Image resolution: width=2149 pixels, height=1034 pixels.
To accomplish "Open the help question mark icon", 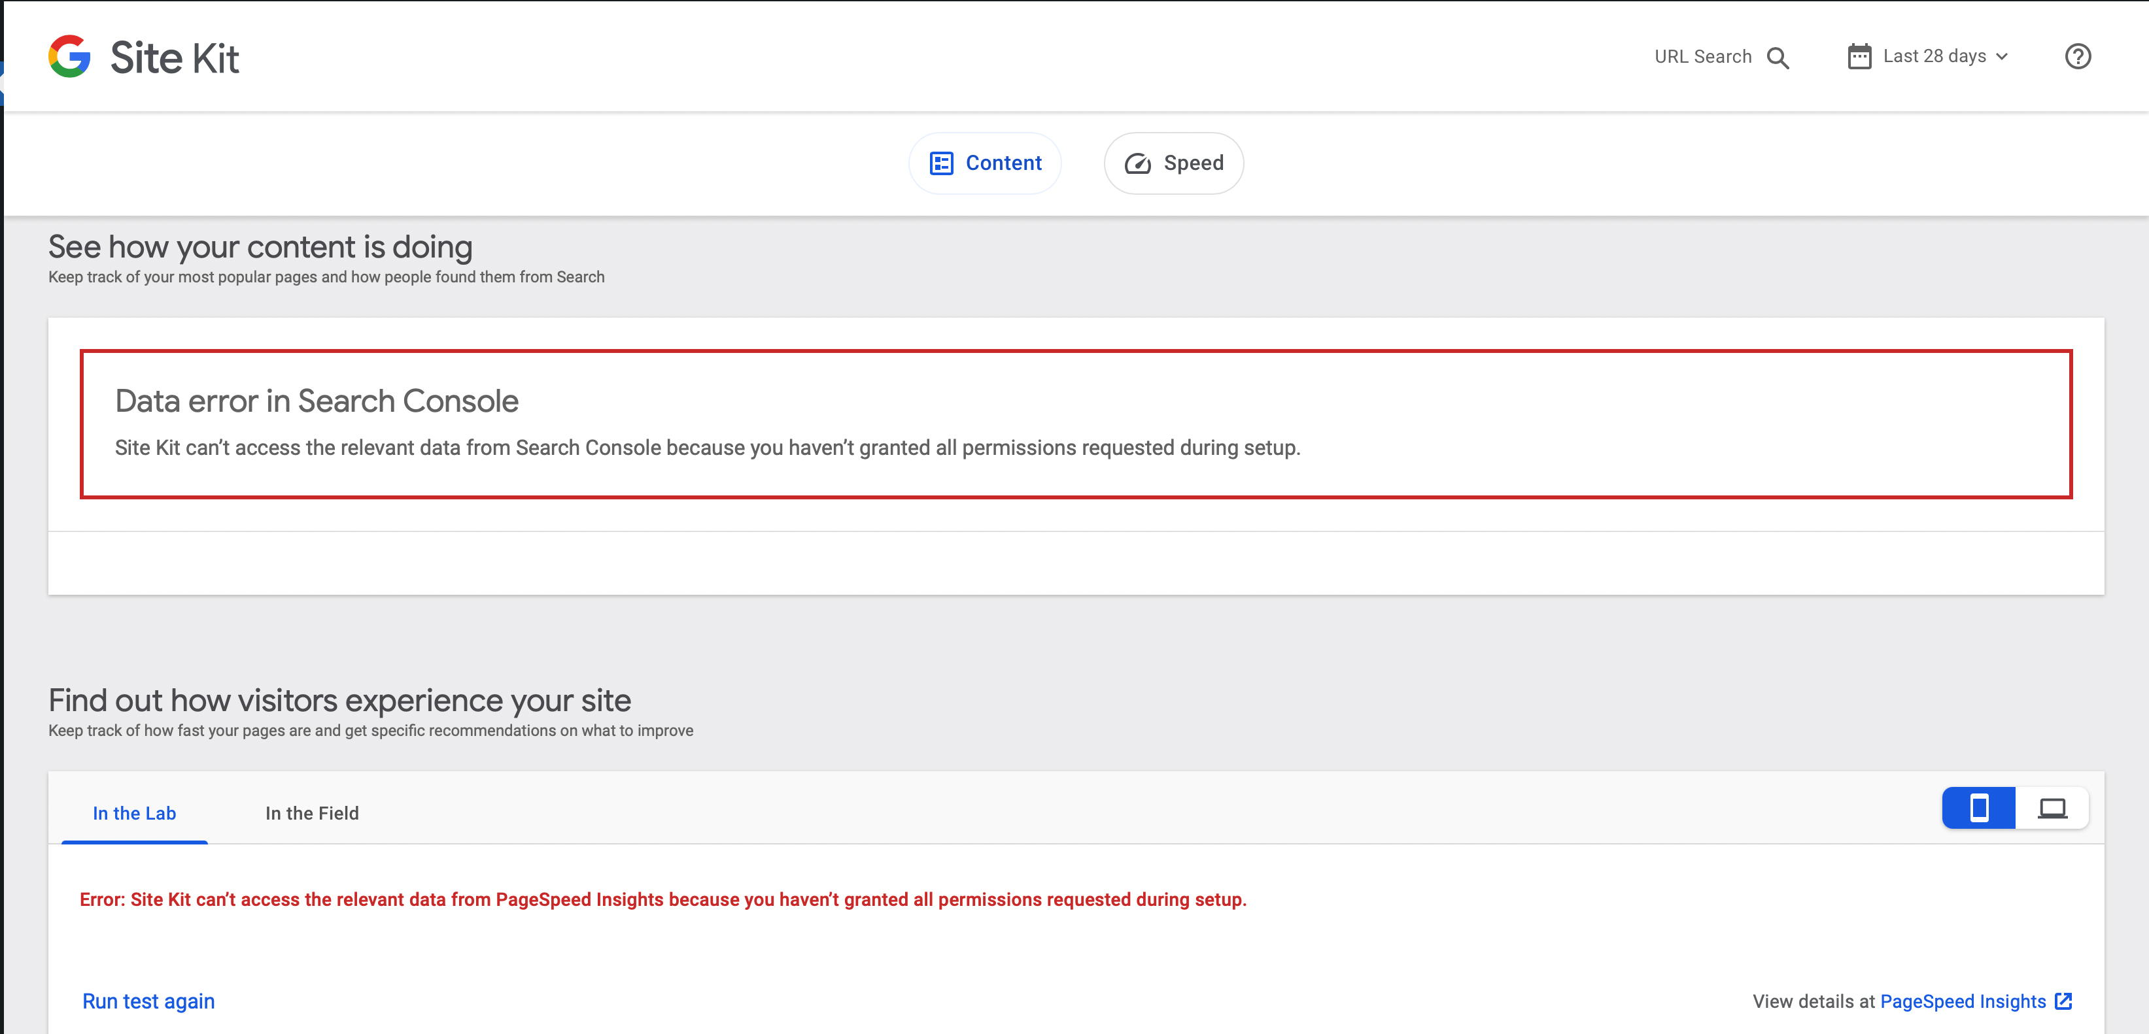I will [2077, 57].
